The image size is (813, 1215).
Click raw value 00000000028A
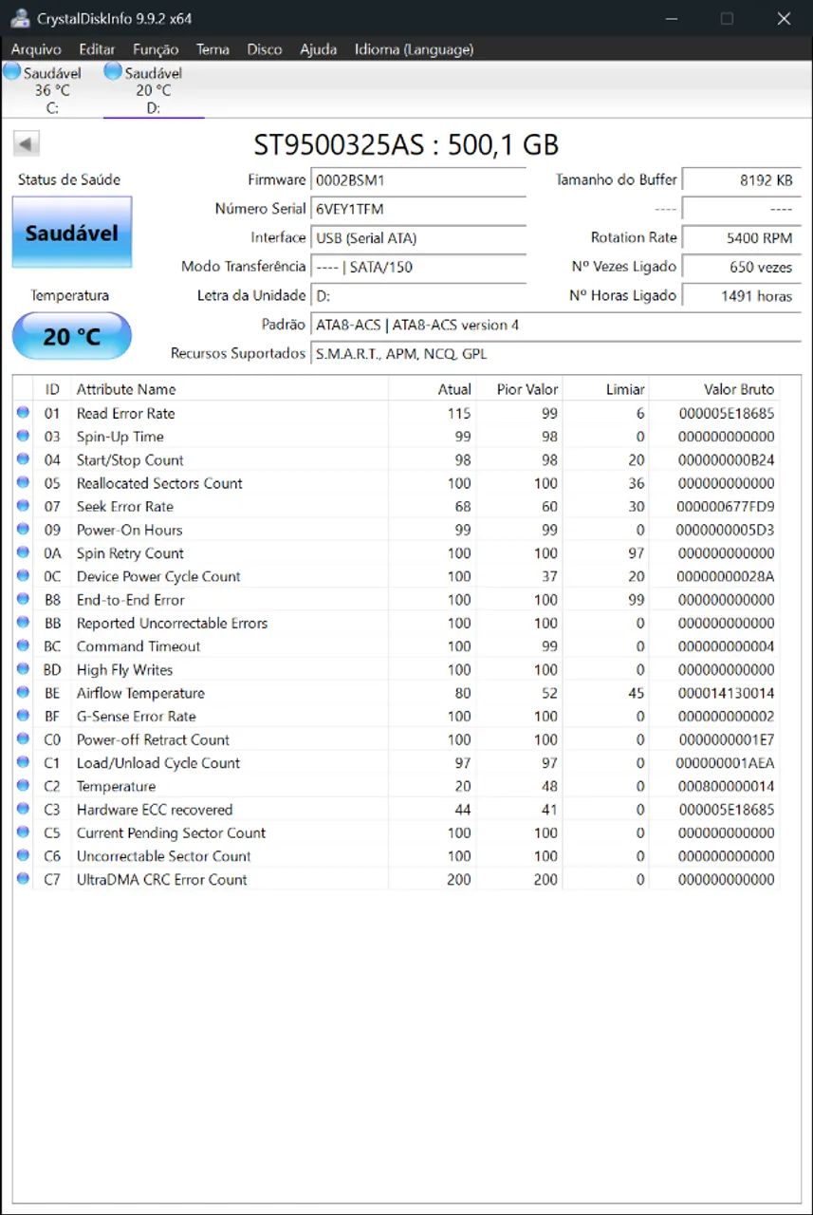pos(727,576)
